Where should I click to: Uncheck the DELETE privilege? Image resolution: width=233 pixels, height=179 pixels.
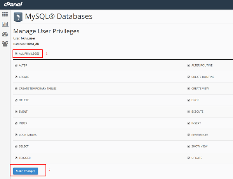(16, 100)
